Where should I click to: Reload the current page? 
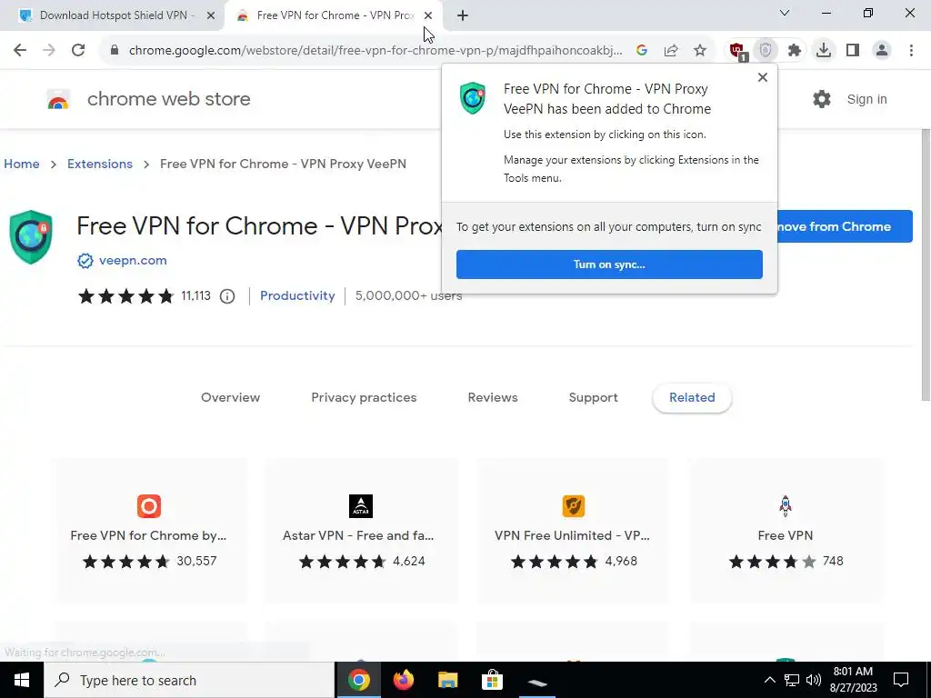78,51
